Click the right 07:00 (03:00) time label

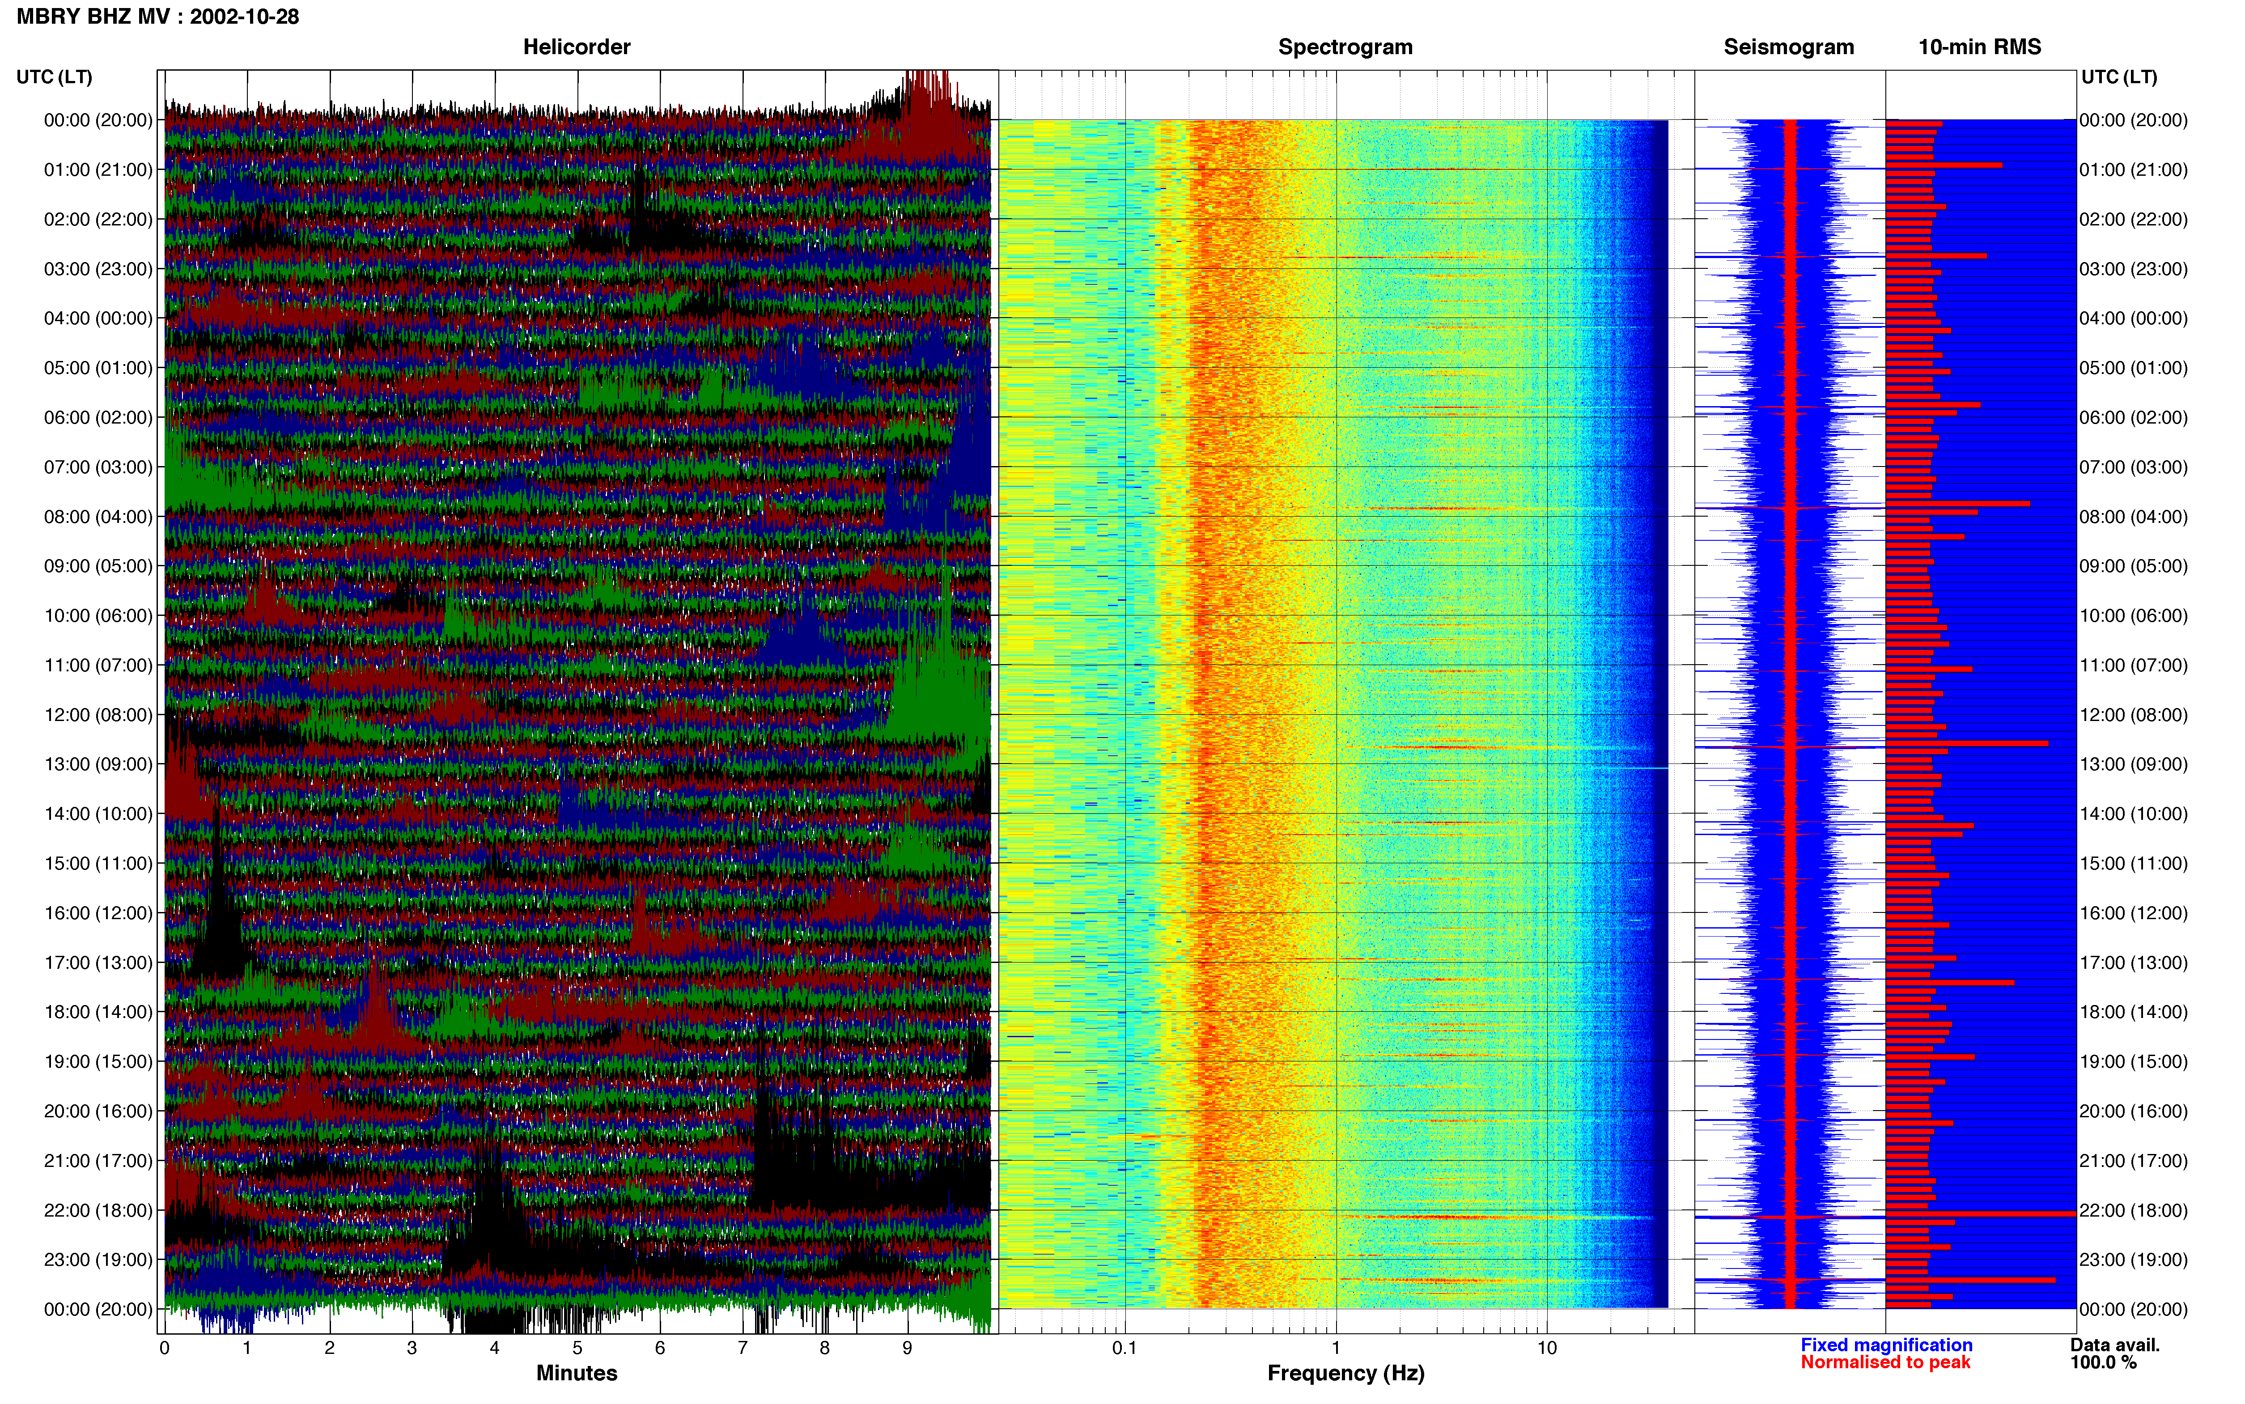(2134, 467)
